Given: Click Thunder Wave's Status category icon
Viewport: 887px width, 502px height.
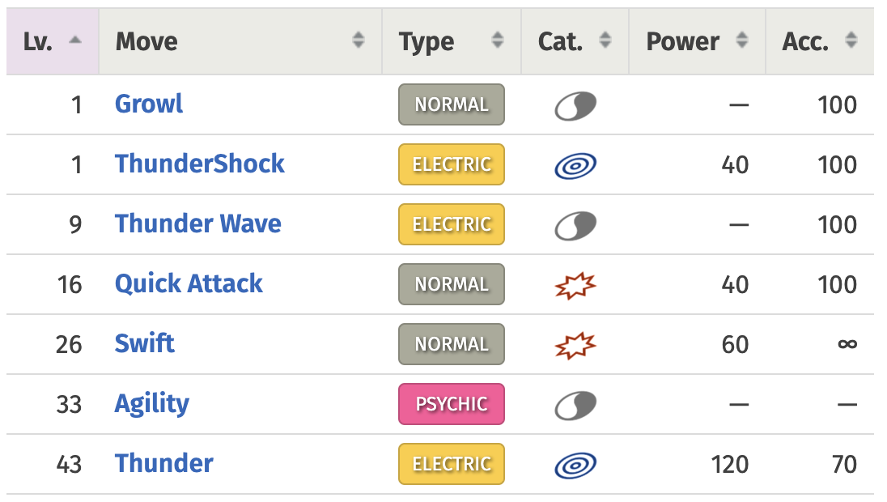Looking at the screenshot, I should (575, 224).
